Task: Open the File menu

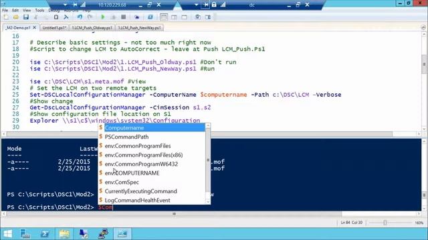Action: [x=5, y=11]
